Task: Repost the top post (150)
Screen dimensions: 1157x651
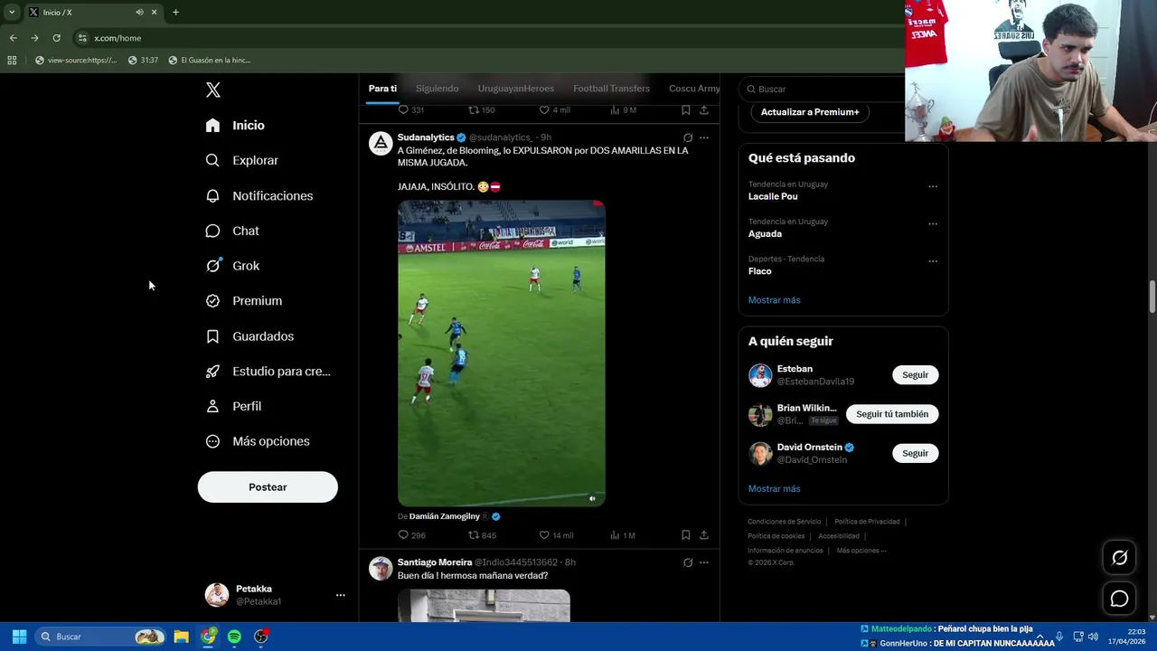Action: 481,110
